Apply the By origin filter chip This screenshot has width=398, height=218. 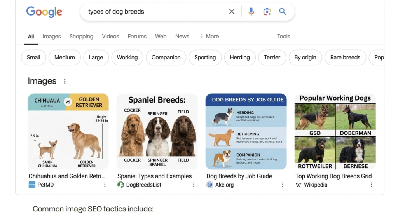coord(305,58)
